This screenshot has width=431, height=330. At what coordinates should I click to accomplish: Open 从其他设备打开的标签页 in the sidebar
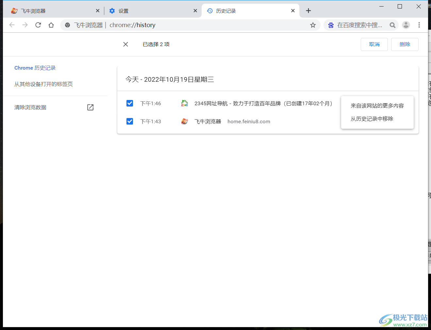click(43, 84)
